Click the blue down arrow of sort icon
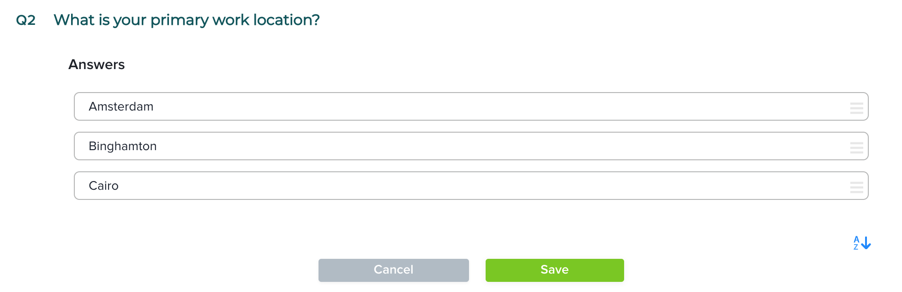The image size is (902, 292). click(866, 243)
